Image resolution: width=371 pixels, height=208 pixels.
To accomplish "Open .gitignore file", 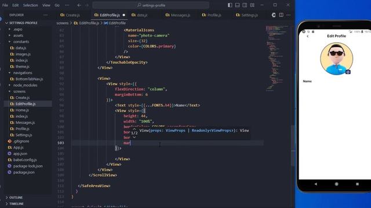I will [x=21, y=141].
